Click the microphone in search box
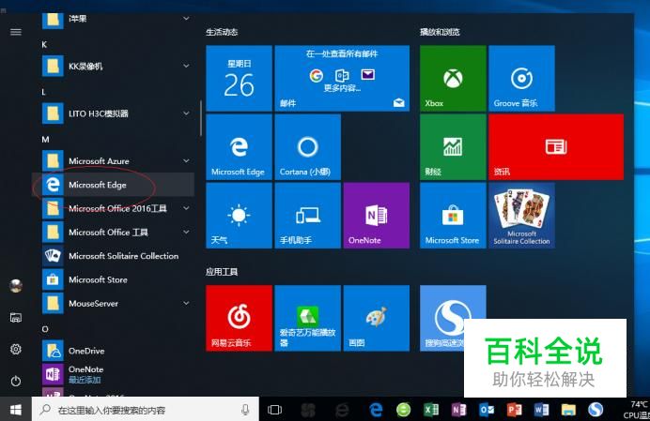The image size is (650, 421). point(245,410)
